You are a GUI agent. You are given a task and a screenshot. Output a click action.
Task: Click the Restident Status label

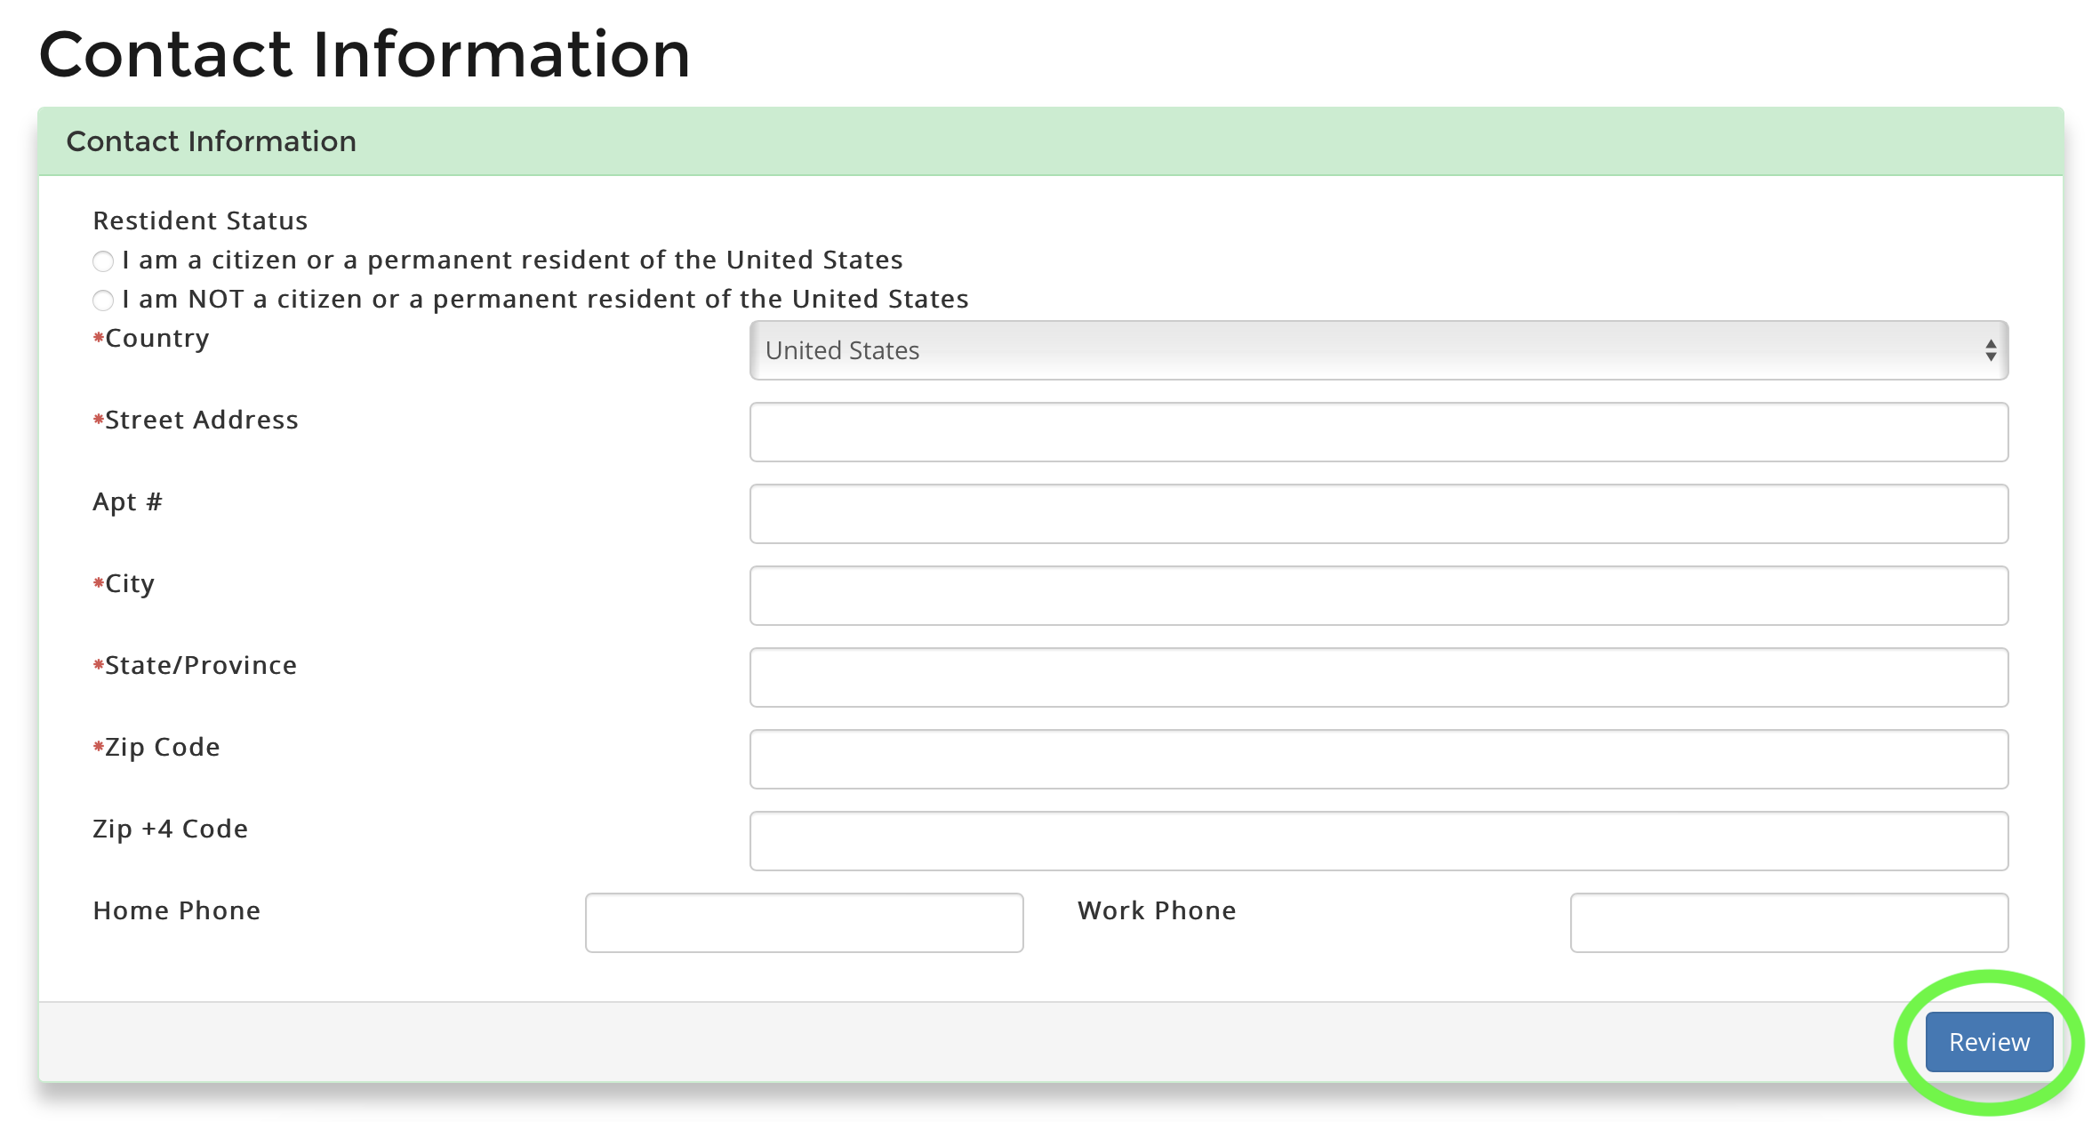click(x=199, y=220)
